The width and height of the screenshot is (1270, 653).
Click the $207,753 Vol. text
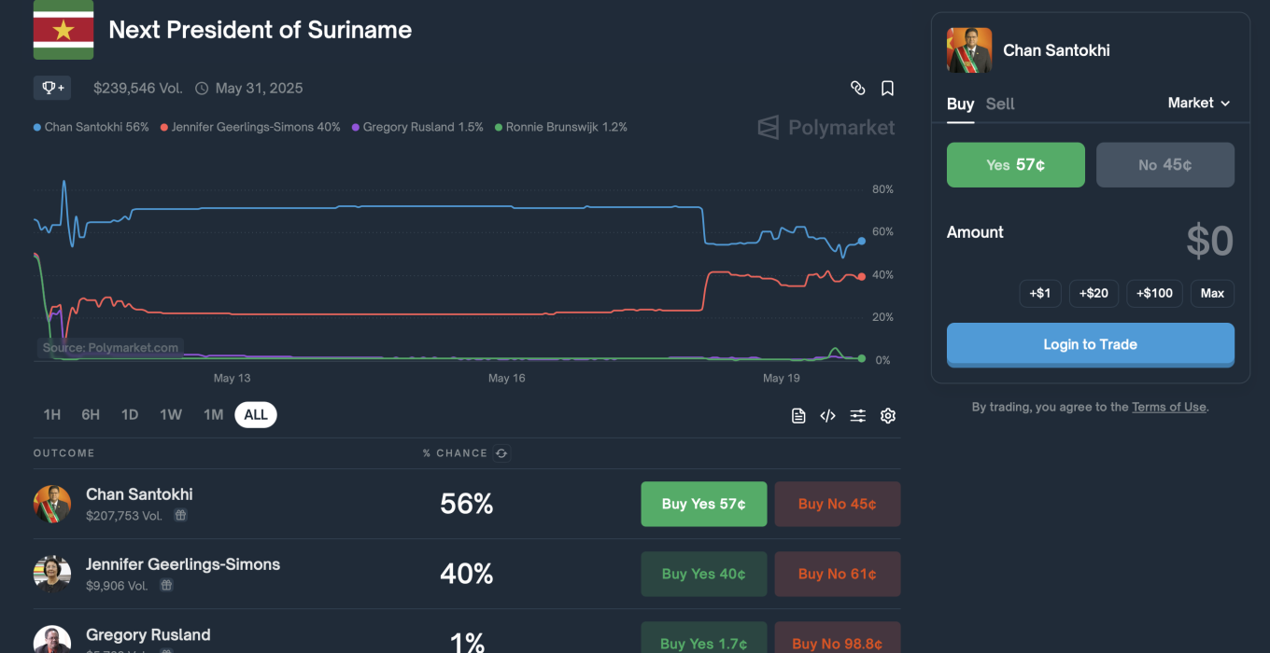point(124,515)
